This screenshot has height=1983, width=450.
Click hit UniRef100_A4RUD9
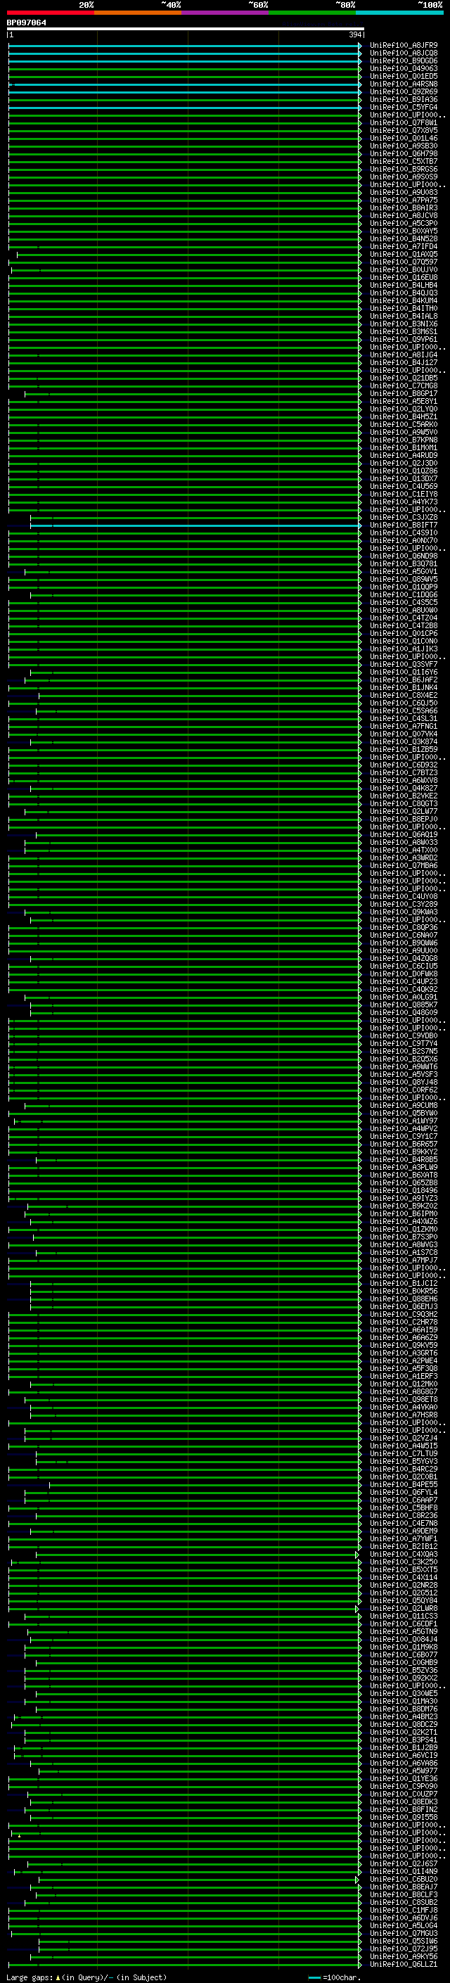tap(403, 456)
